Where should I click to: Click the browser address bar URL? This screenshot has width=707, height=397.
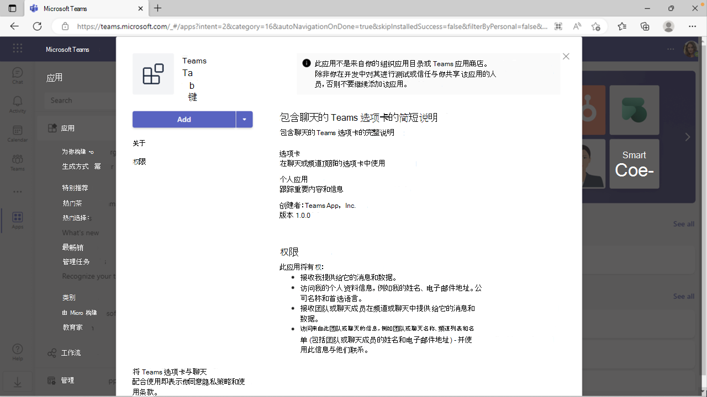pyautogui.click(x=312, y=26)
